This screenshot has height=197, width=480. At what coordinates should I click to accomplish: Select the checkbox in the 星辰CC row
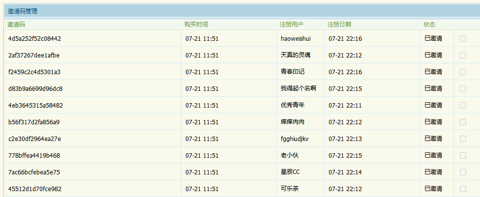[x=463, y=172]
